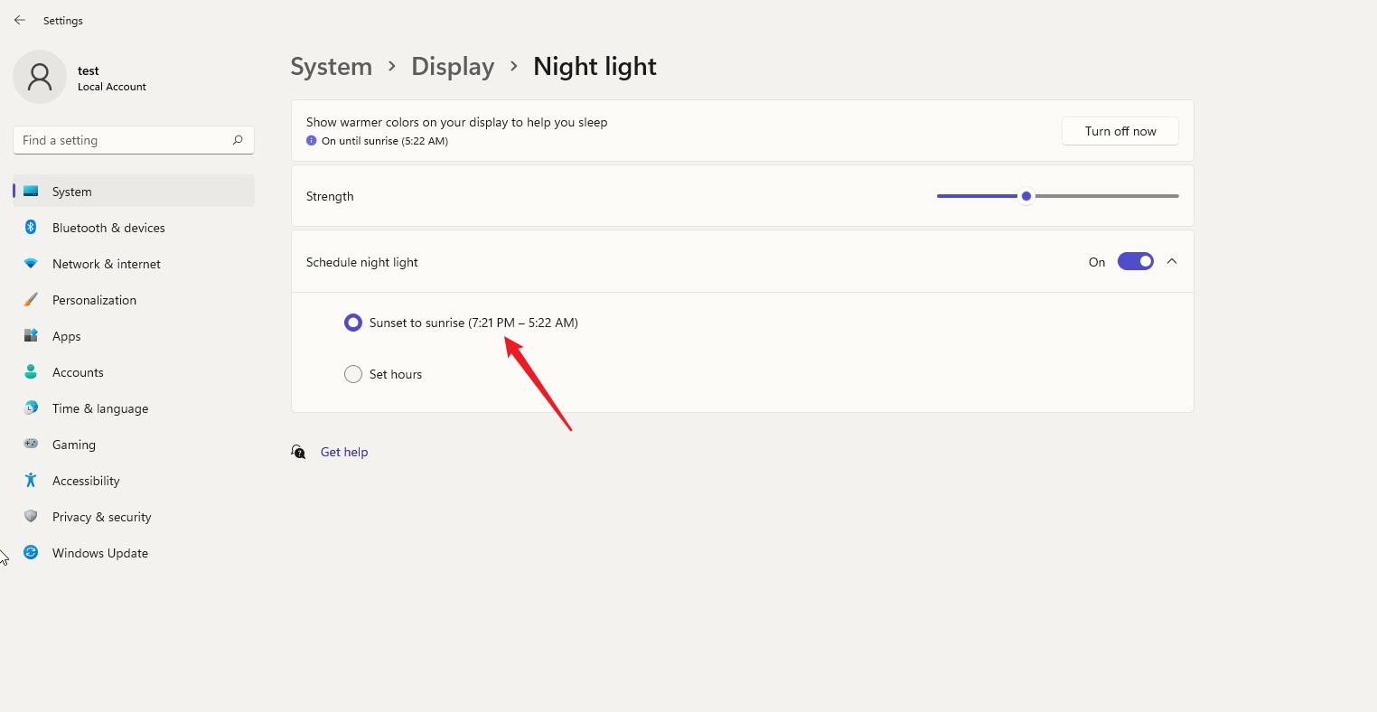1377x712 pixels.
Task: Select the Sunset to sunrise radio button
Action: click(x=352, y=322)
